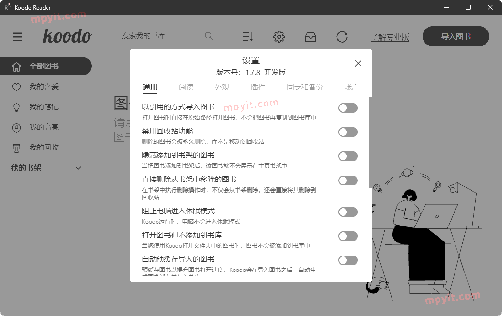Image resolution: width=502 pixels, height=316 pixels.
Task: Switch to the 外观 tab
Action: pyautogui.click(x=222, y=87)
